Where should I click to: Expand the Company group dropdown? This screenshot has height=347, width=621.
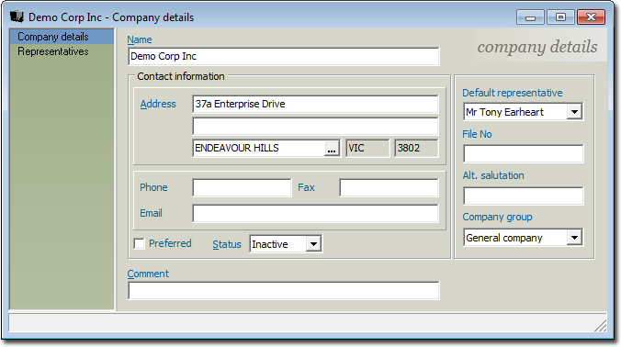(574, 238)
